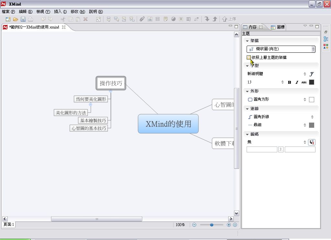The height and width of the screenshot is (240, 331).
Task: Open the 圓角折線 line style dropdown
Action: coord(281,117)
